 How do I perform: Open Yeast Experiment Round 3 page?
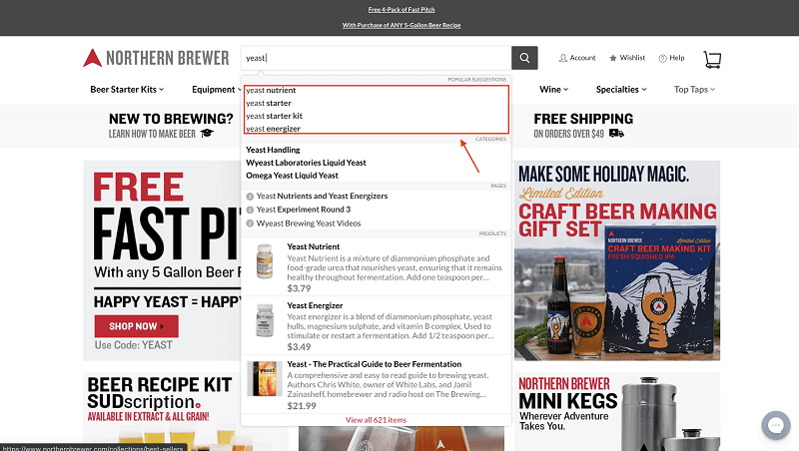click(304, 210)
